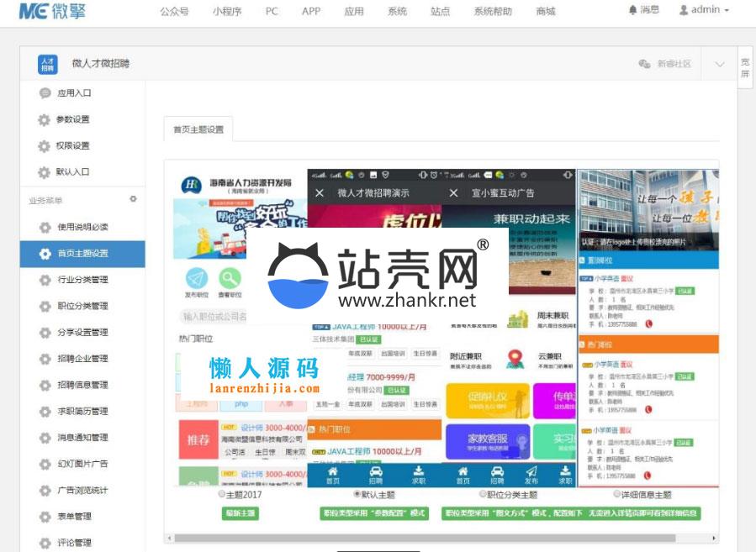Click the 业务菜单 settings gear
The width and height of the screenshot is (756, 552).
pyautogui.click(x=133, y=199)
